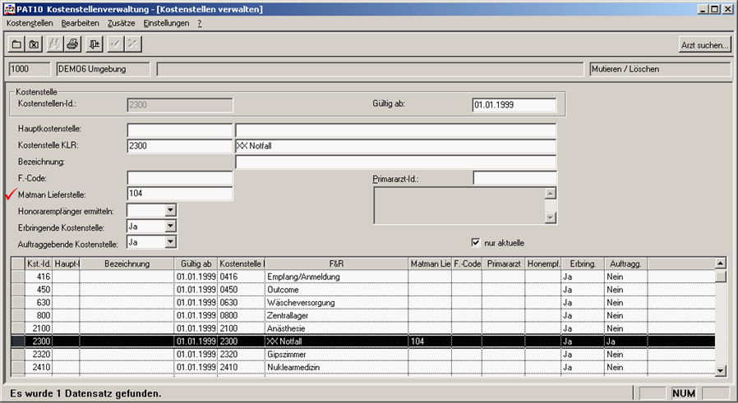Click the application icon in title bar
738x403 pixels.
pyautogui.click(x=9, y=8)
